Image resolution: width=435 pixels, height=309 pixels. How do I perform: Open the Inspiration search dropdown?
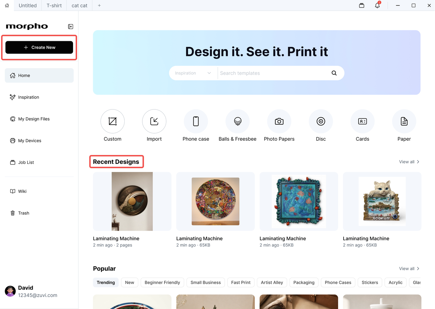pyautogui.click(x=193, y=73)
